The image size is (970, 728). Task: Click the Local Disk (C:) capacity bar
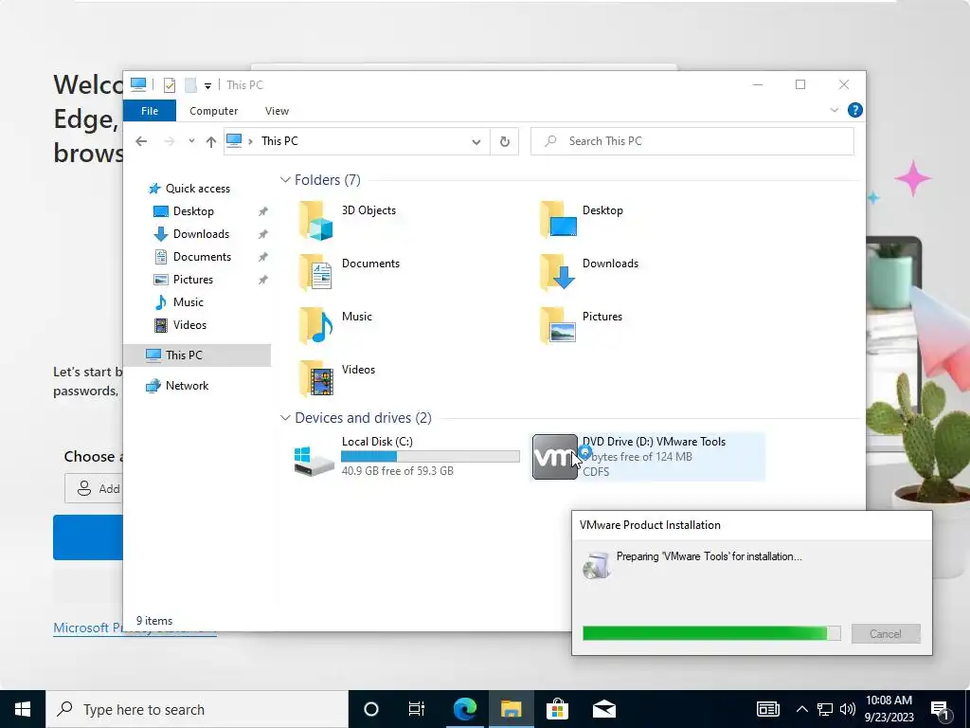point(430,457)
